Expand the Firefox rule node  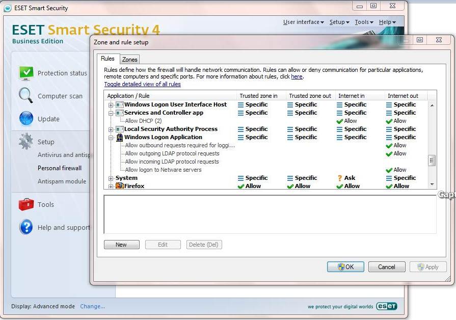(x=111, y=186)
